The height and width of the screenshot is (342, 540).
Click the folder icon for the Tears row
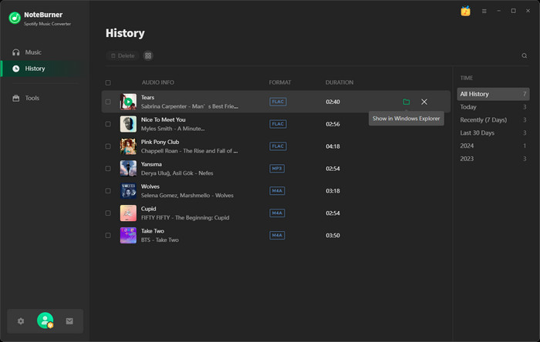pos(407,102)
